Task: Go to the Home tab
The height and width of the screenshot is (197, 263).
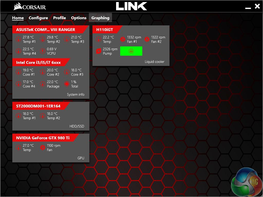Action: (18, 18)
